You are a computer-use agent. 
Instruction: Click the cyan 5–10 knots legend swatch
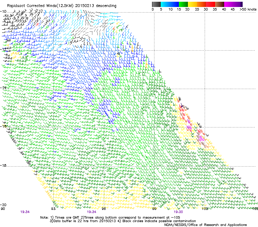click(165, 4)
